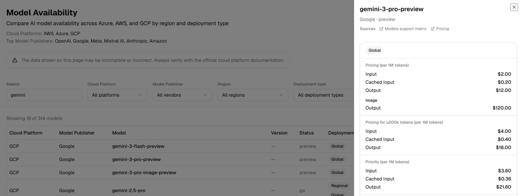Click the Global badge in gemini-3-flash-preview row
522x196 pixels.
point(337,146)
